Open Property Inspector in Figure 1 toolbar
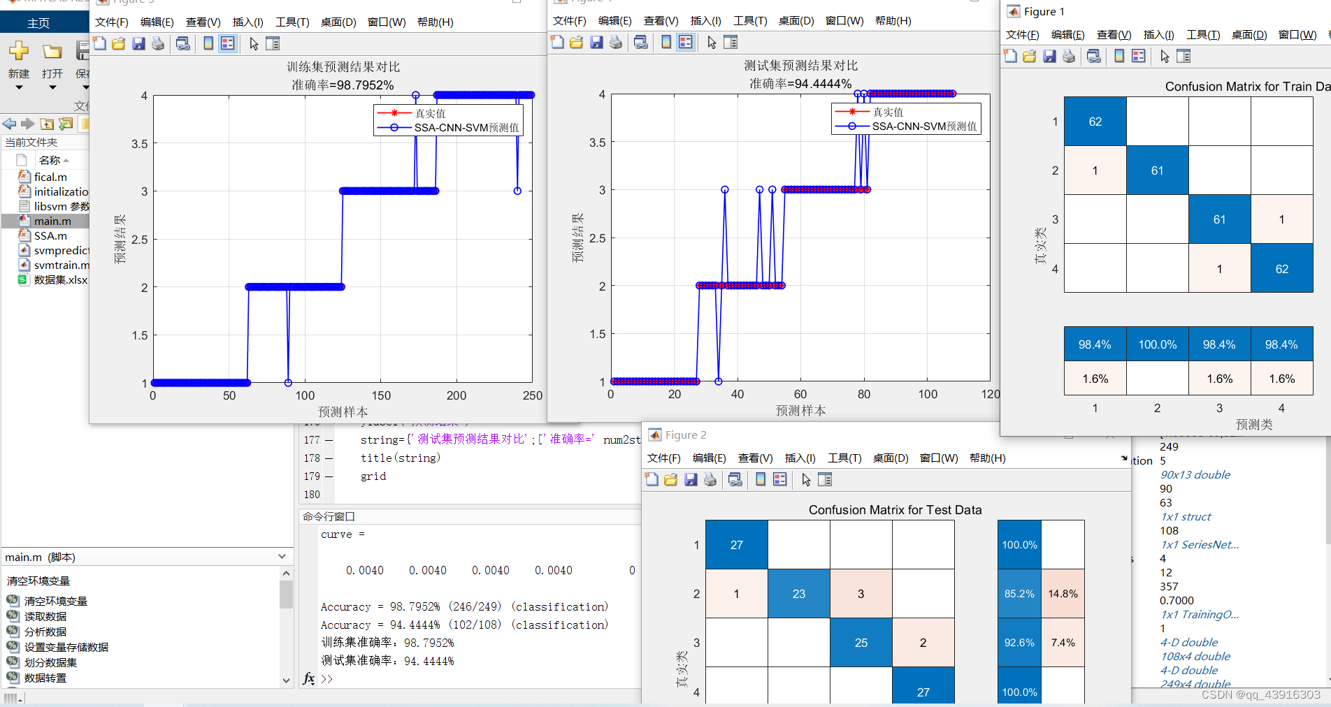The width and height of the screenshot is (1331, 707). tap(1184, 56)
